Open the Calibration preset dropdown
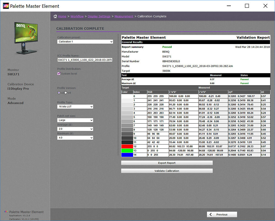 [85, 42]
